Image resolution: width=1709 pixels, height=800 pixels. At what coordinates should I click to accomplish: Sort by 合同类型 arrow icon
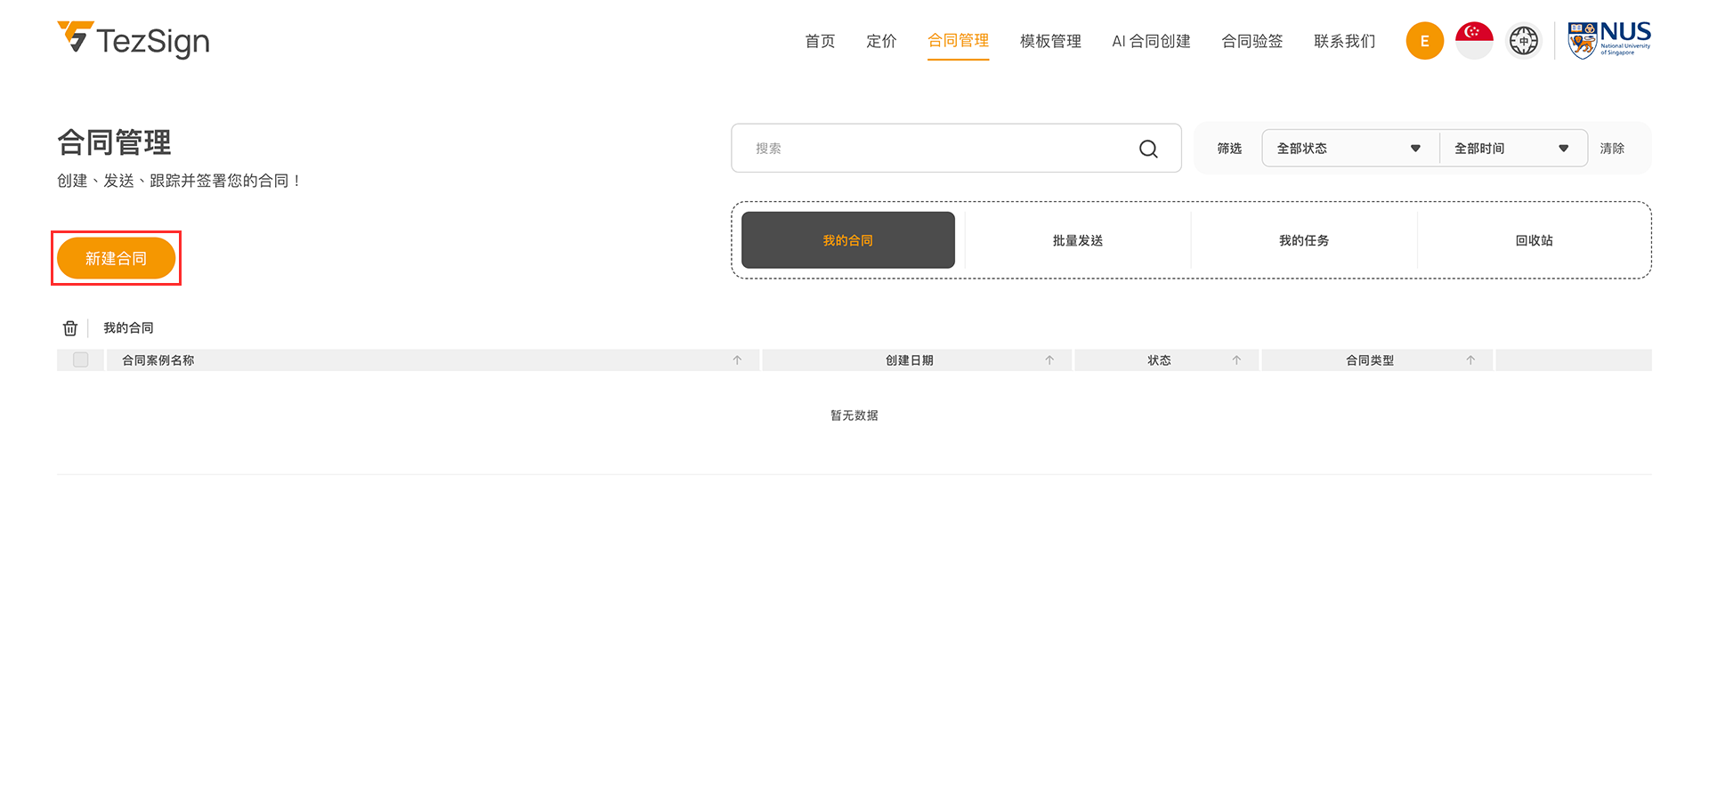coord(1470,360)
